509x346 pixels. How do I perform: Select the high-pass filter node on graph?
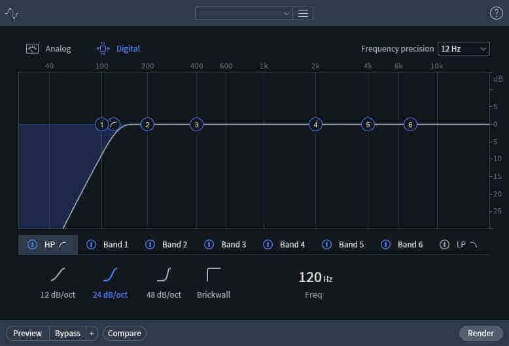[114, 125]
